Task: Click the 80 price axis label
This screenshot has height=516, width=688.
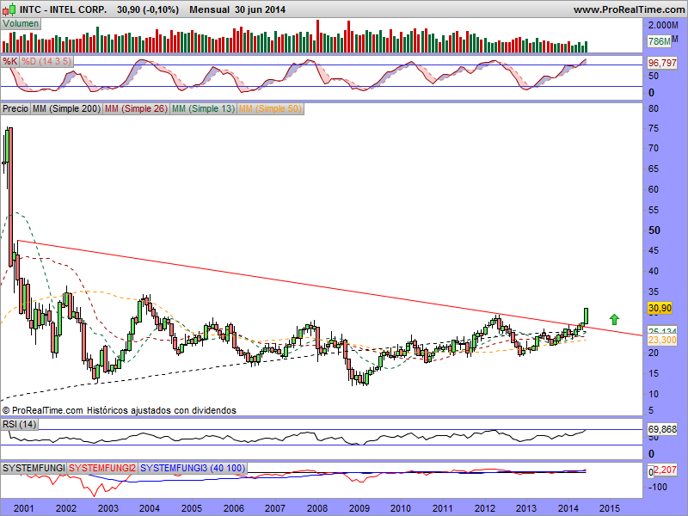Action: pos(654,108)
